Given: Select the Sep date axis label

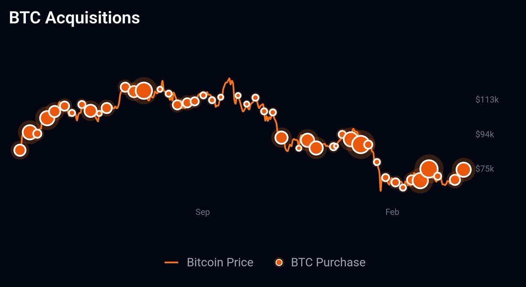Looking at the screenshot, I should tap(203, 212).
